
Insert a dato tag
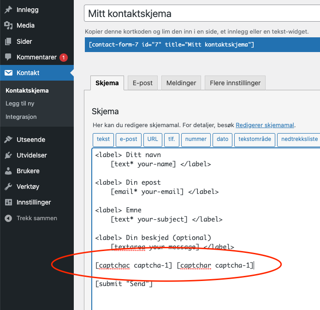coord(222,140)
